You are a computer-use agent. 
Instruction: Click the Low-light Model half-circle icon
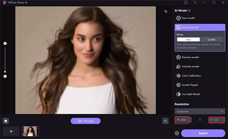178,94
